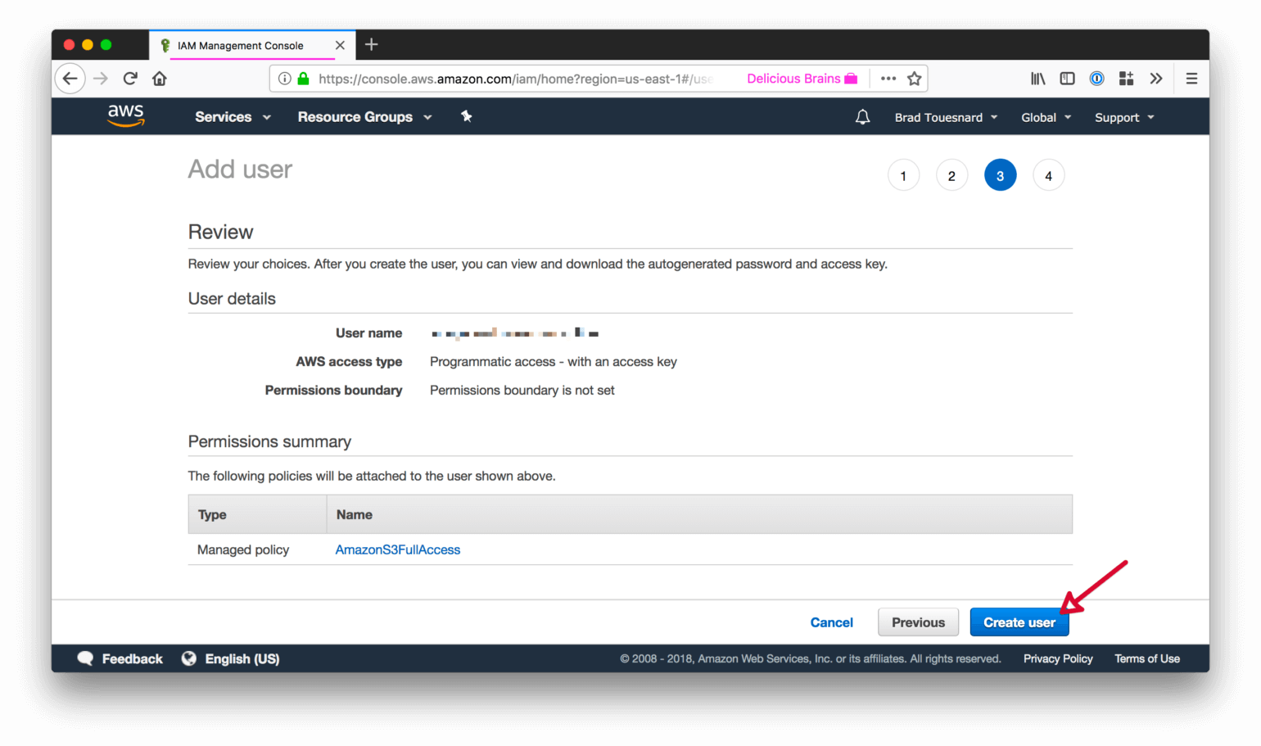Reload the page with the refresh icon
This screenshot has height=746, width=1261.
[x=130, y=79]
